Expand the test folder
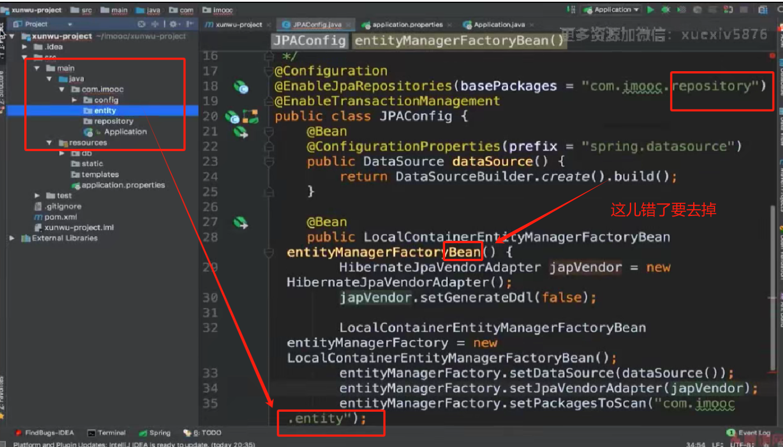Image resolution: width=783 pixels, height=447 pixels. (37, 196)
